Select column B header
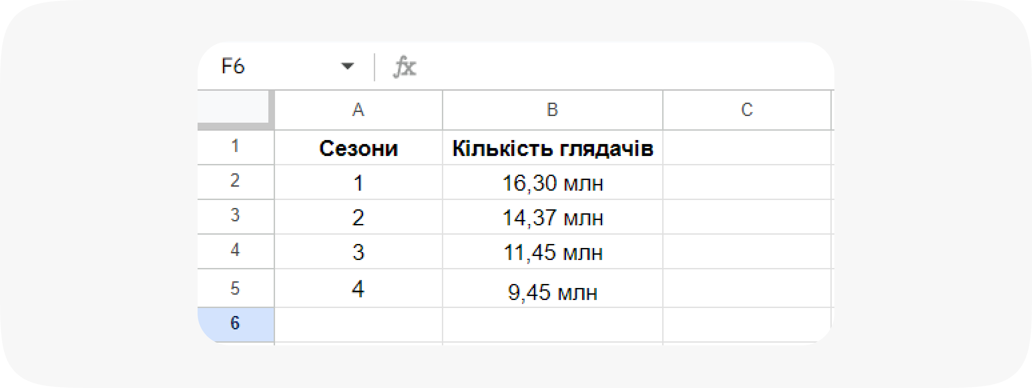Image resolution: width=1032 pixels, height=388 pixels. click(552, 110)
